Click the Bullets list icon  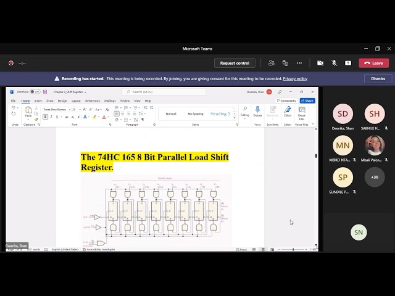[x=117, y=108]
